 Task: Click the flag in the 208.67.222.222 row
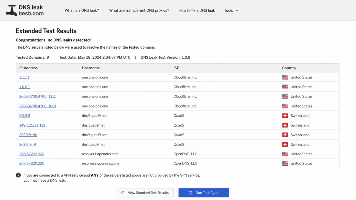tap(285, 154)
